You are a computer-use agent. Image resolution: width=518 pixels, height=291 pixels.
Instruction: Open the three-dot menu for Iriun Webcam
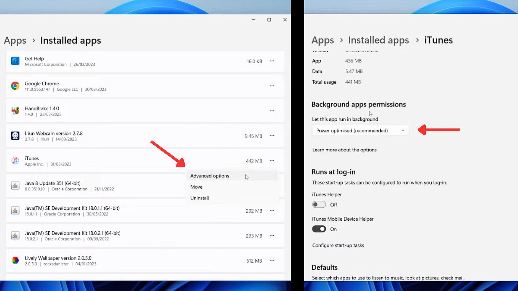272,136
